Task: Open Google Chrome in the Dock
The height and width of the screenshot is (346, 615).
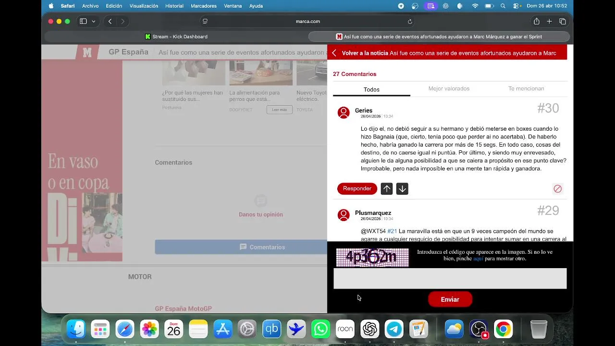Action: click(x=503, y=329)
